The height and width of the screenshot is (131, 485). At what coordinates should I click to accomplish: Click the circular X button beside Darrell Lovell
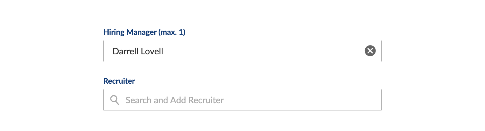(x=370, y=51)
